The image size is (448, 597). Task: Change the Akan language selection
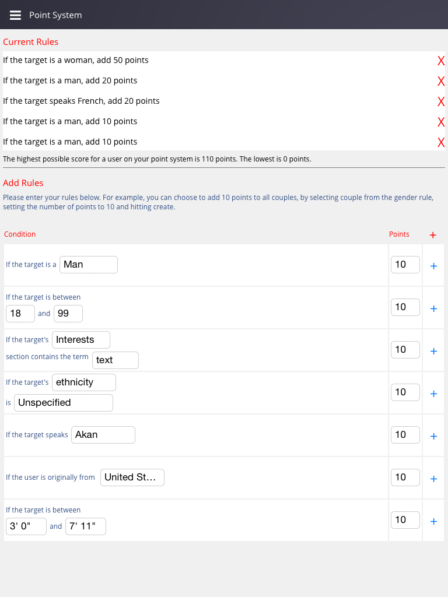(103, 435)
